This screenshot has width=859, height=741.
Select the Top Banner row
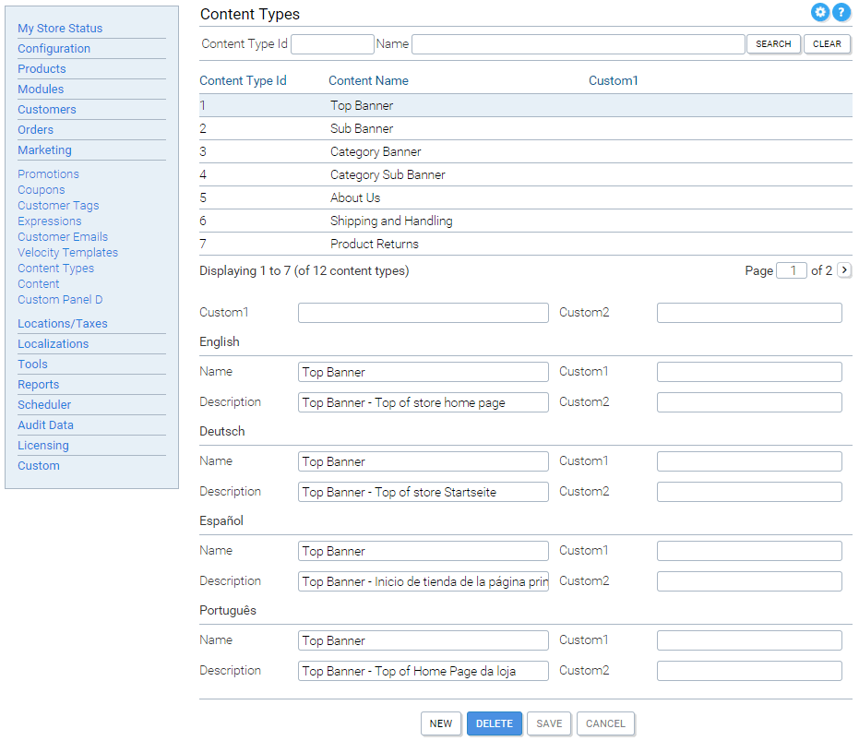coord(525,105)
